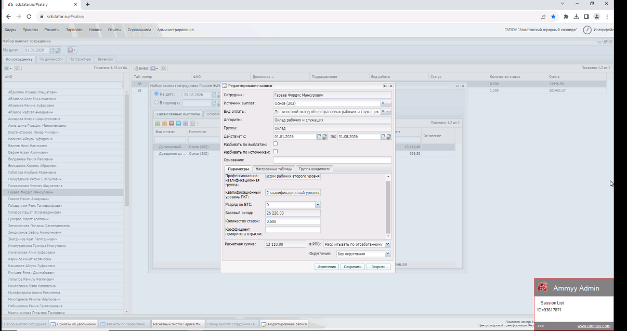
Task: Reset the end date with green arrow icon
Action: click(389, 137)
